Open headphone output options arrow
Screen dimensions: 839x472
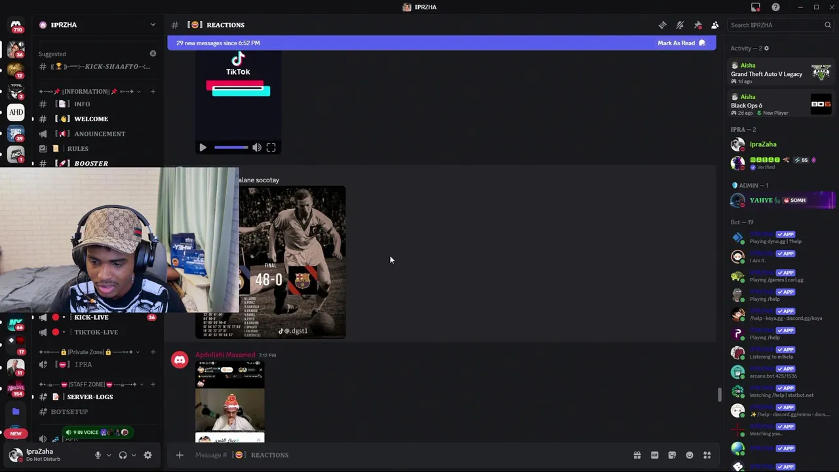pos(134,455)
